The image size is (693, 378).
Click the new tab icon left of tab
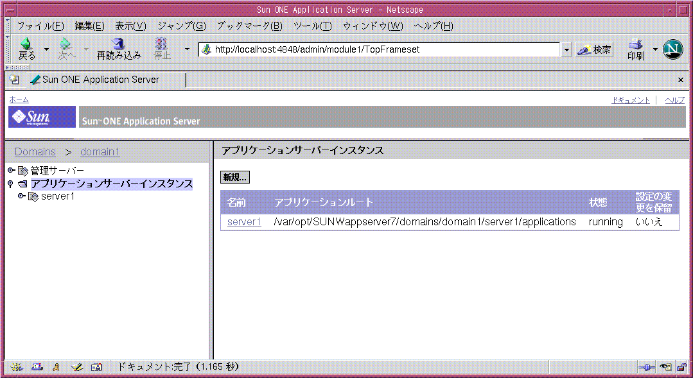(15, 80)
